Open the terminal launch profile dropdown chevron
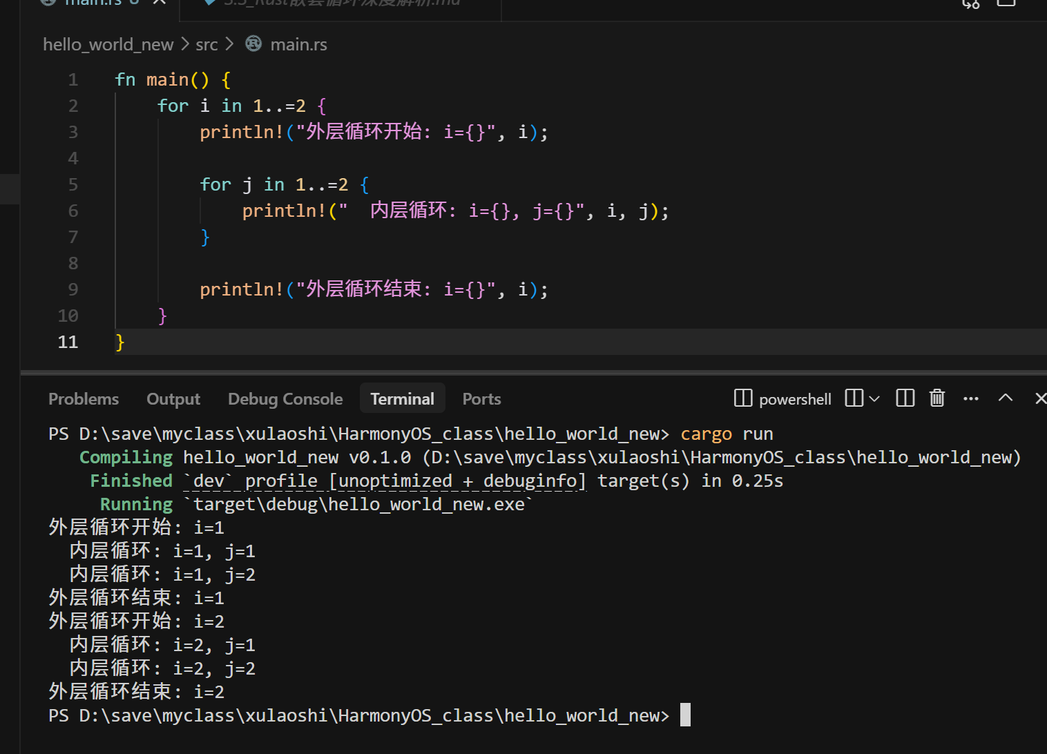 pyautogui.click(x=874, y=399)
